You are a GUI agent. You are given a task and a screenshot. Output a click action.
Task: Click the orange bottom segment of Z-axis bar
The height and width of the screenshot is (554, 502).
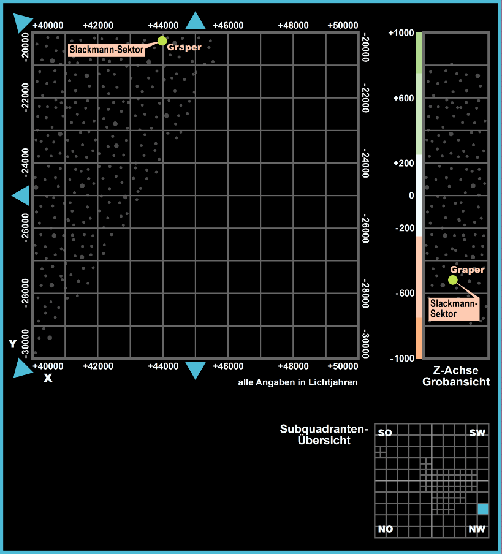[419, 338]
